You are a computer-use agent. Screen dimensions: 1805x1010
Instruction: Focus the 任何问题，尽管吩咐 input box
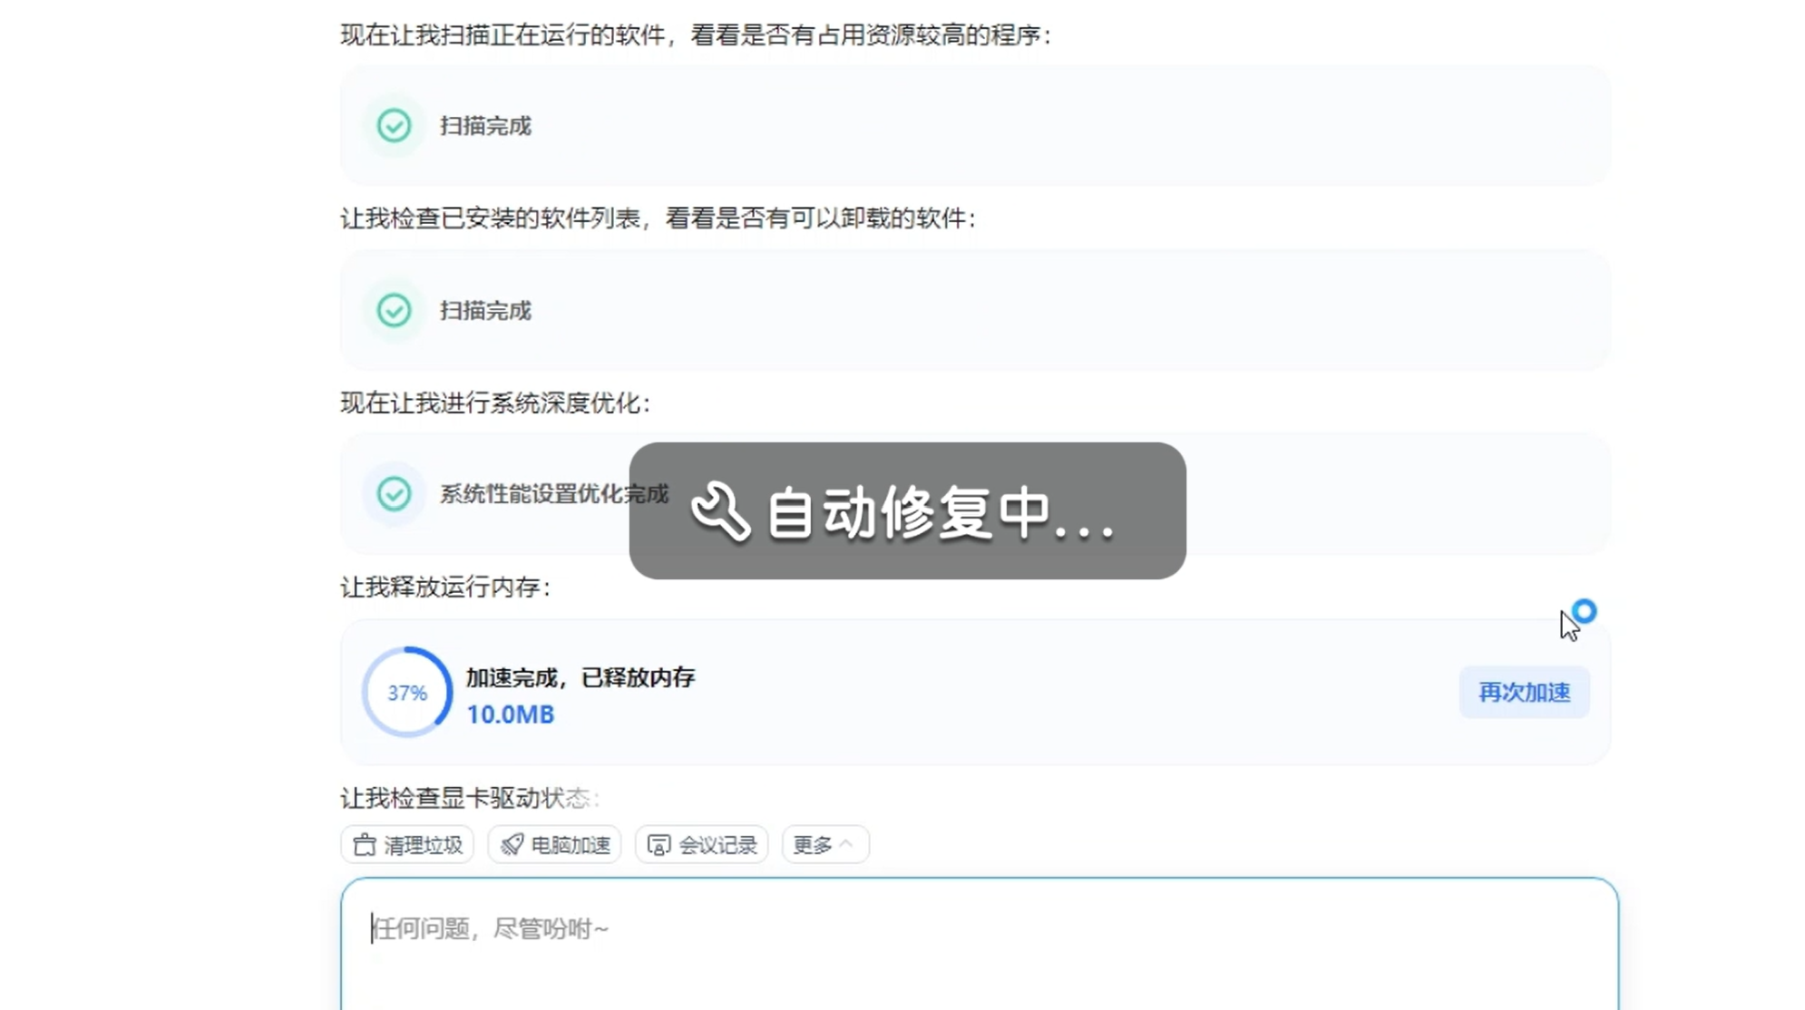point(978,943)
